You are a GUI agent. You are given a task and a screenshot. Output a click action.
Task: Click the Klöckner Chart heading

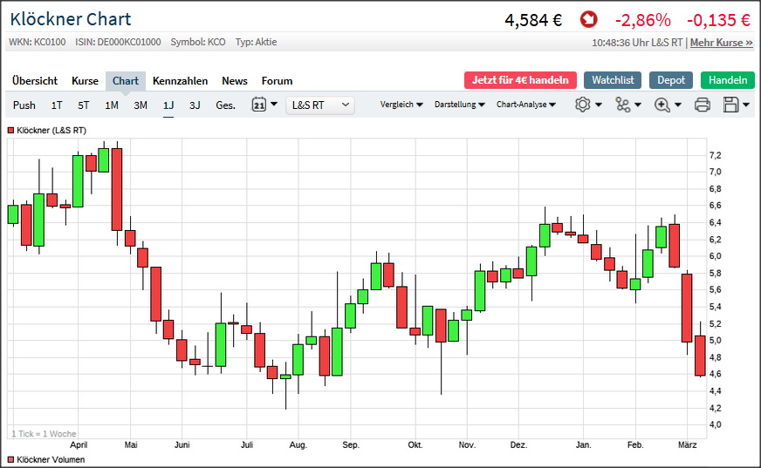(x=71, y=19)
